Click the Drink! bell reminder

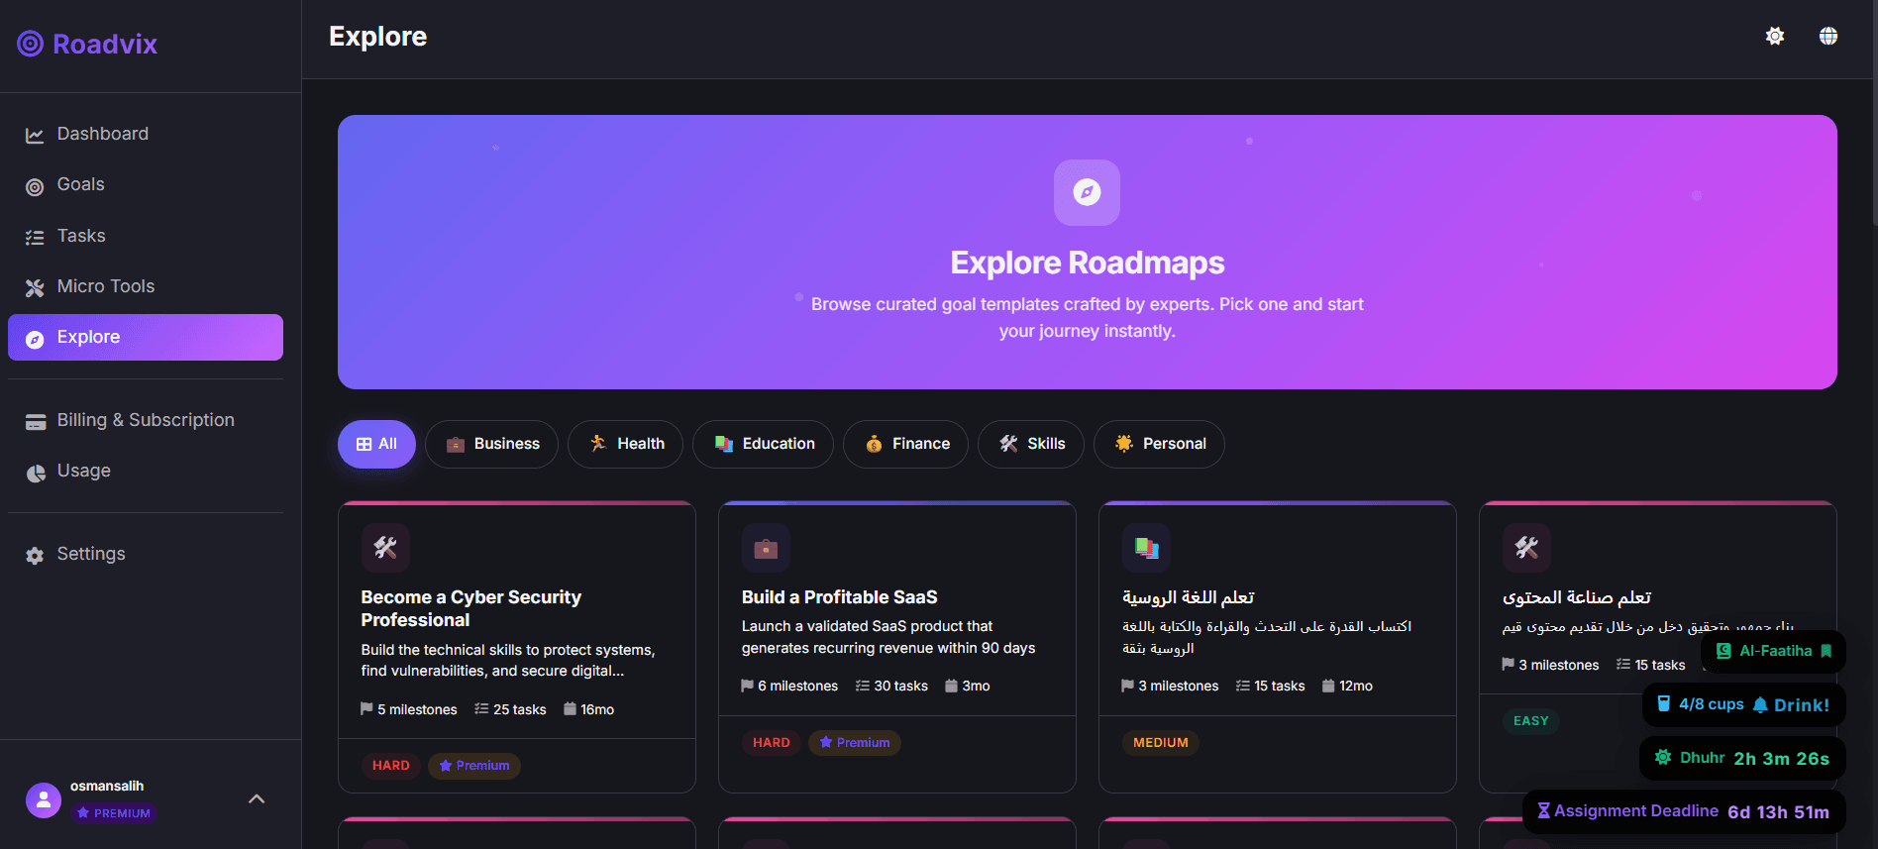1791,705
